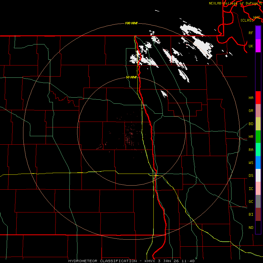Click the HR green legend swatch
Screen dimensions: 263x263
tap(258, 136)
